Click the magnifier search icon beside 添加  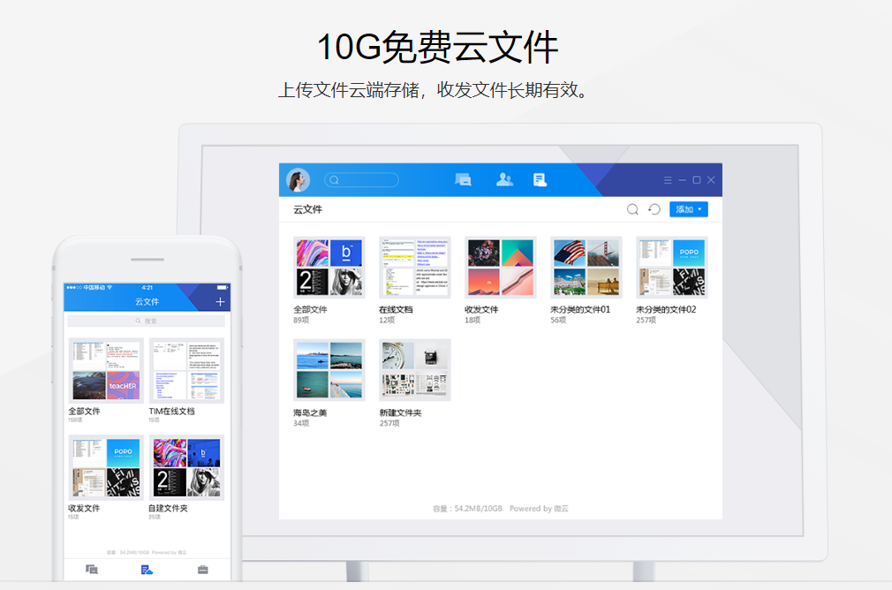pos(632,209)
